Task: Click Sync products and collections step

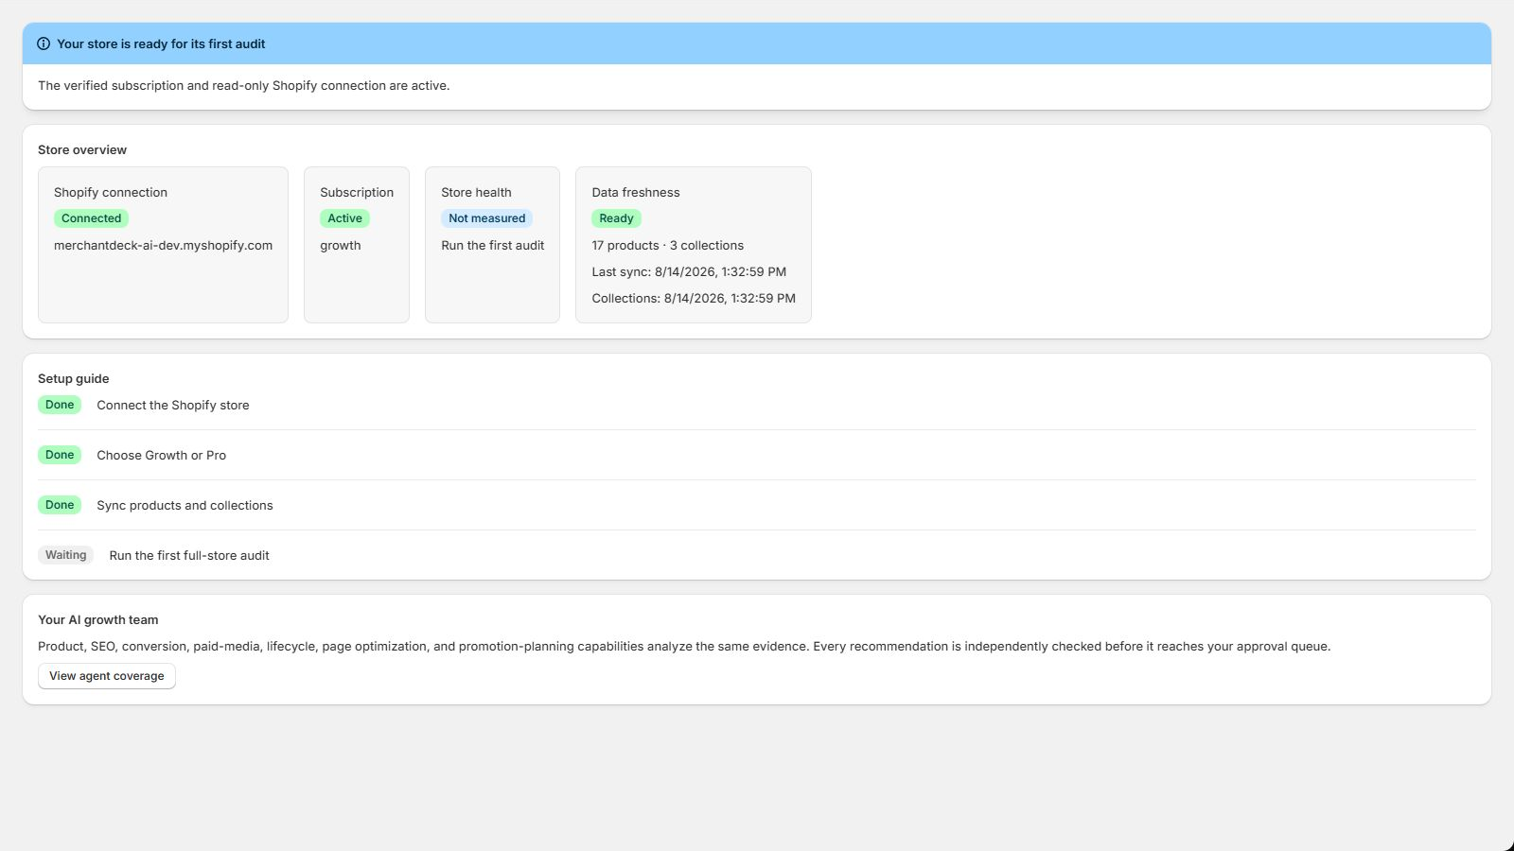Action: click(x=185, y=505)
